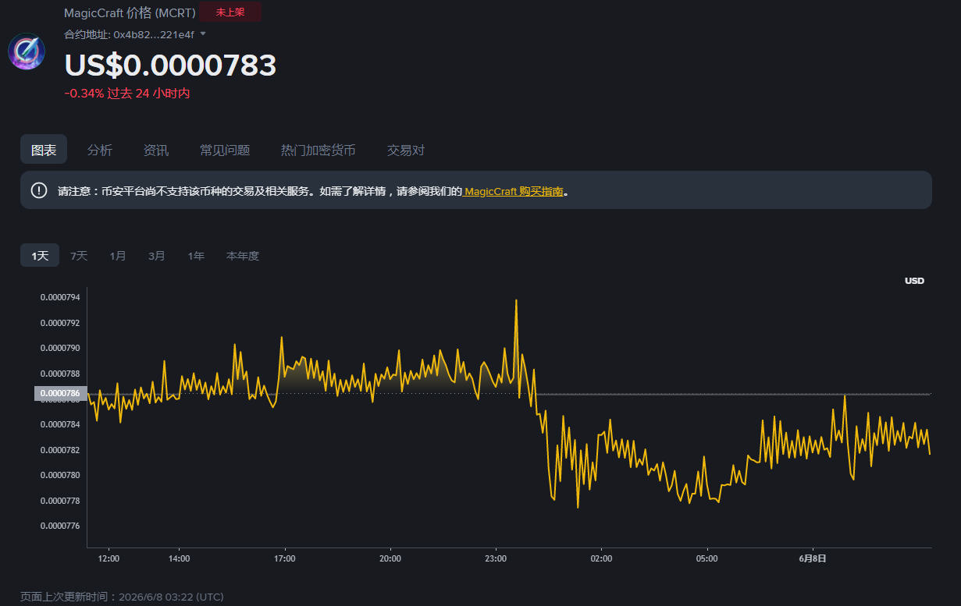961x606 pixels.
Task: Click the 0.0000786 price marker on axis
Action: (60, 394)
